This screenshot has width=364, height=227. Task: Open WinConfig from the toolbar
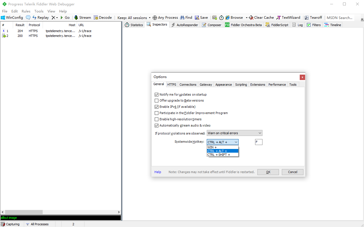[12, 18]
